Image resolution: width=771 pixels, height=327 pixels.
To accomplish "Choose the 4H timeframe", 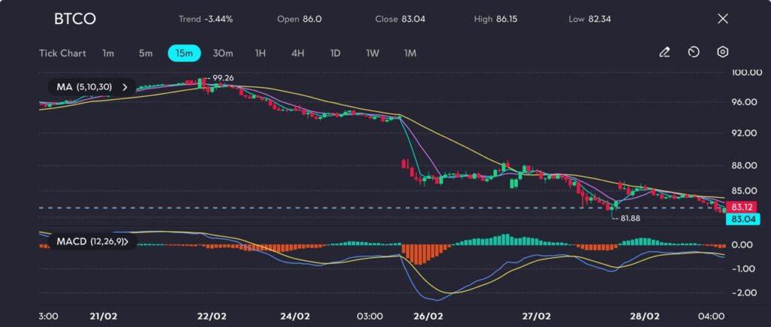I will 298,53.
